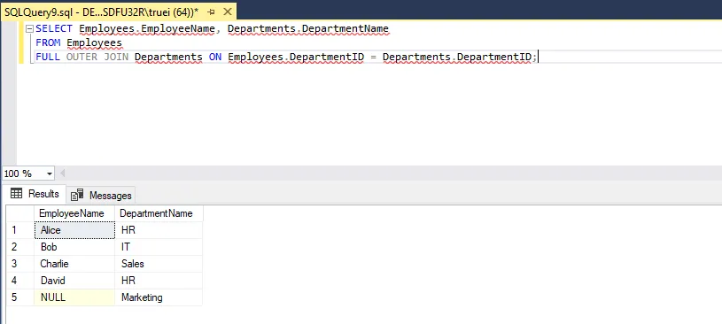Pin the SQLQuery9.sql tab

tap(211, 12)
